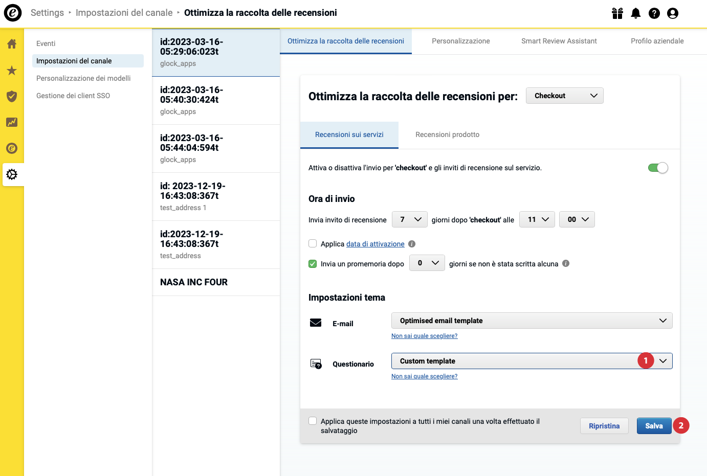Switch to the Recensioni prodotto tab

coord(447,134)
